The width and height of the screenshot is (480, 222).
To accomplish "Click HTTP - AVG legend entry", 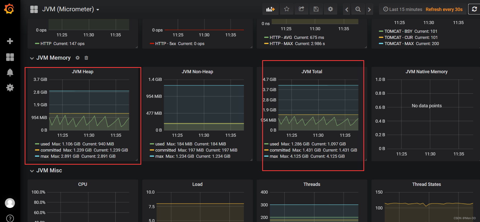I will [294, 37].
